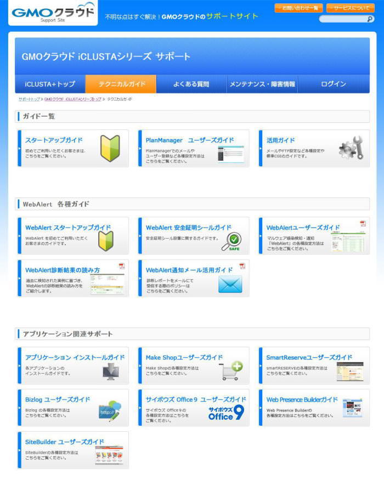Go to the ログイン tab
Screen dimensions: 384x480
click(334, 84)
